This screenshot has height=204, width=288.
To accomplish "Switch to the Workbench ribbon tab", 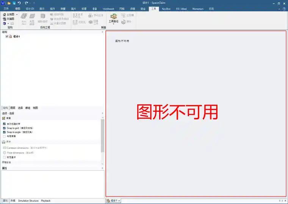I will click(x=108, y=9).
